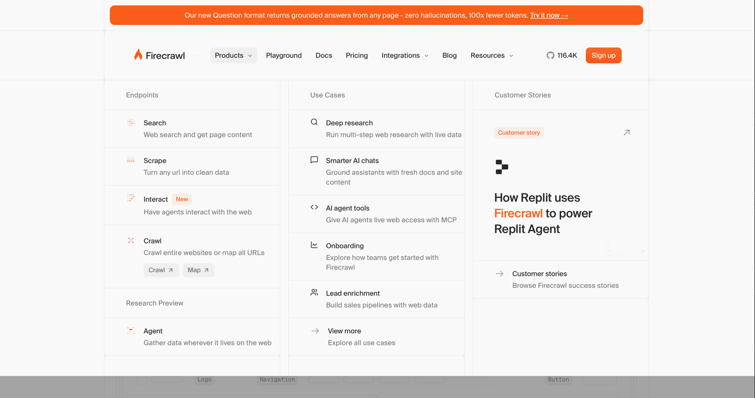This screenshot has width=755, height=398.
Task: Click the 116.4K GitHub star count
Action: coord(567,55)
